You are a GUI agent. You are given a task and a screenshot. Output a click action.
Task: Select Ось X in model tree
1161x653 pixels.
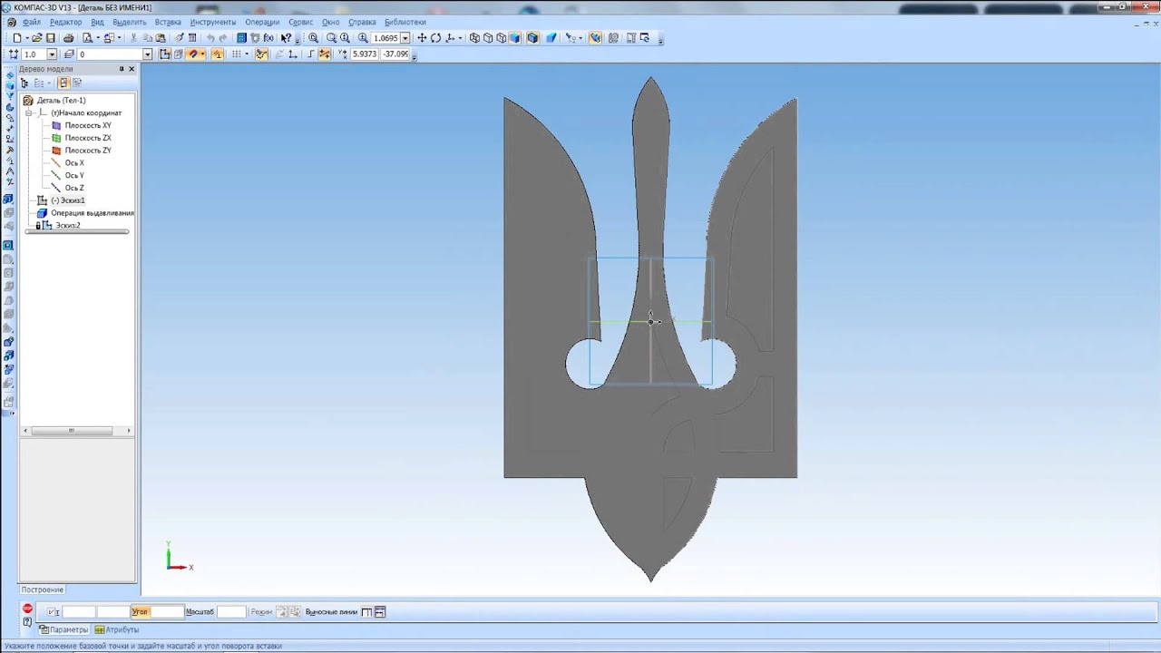(x=74, y=163)
